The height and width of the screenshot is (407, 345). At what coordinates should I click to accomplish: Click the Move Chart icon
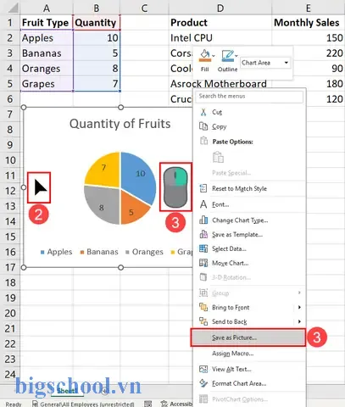tap(203, 263)
